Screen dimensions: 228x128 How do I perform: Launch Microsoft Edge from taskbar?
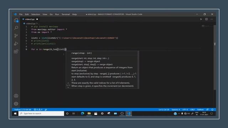83,113
